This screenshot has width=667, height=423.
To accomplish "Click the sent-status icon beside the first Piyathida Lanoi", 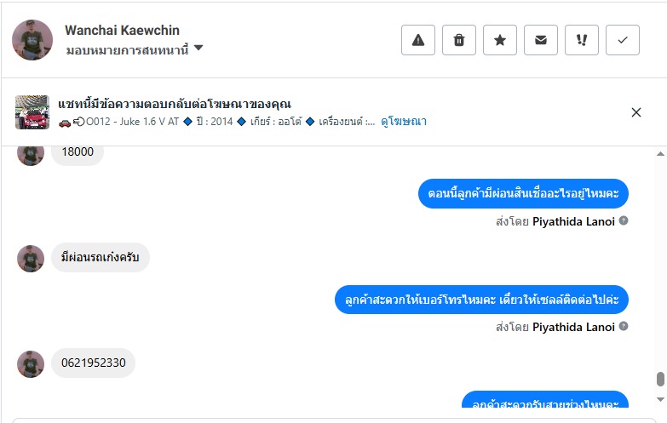I will (x=624, y=221).
